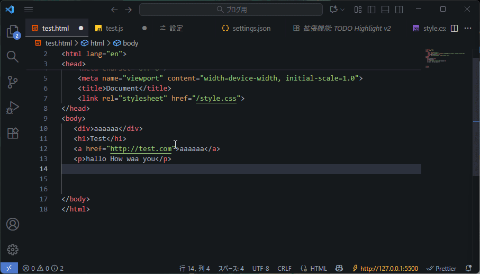The width and height of the screenshot is (480, 274).
Task: Click the <h1>Test</h1> line
Action: tap(100, 138)
